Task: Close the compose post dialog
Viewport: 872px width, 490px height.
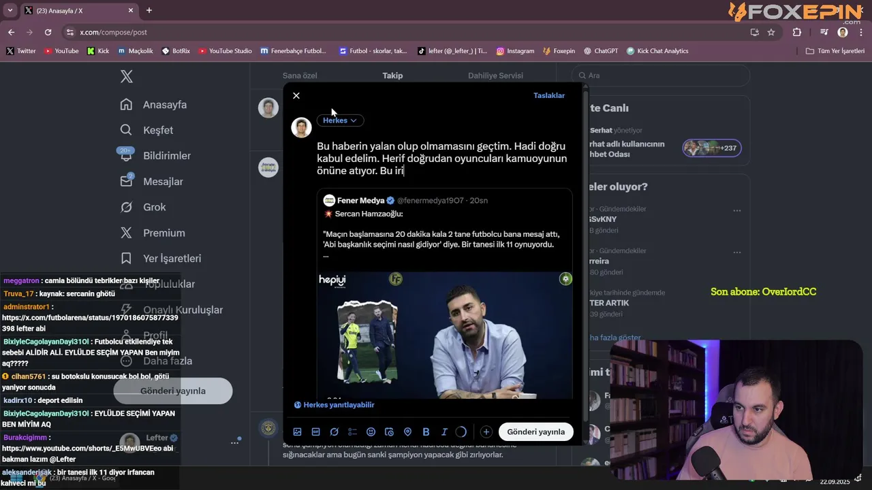Action: click(296, 95)
